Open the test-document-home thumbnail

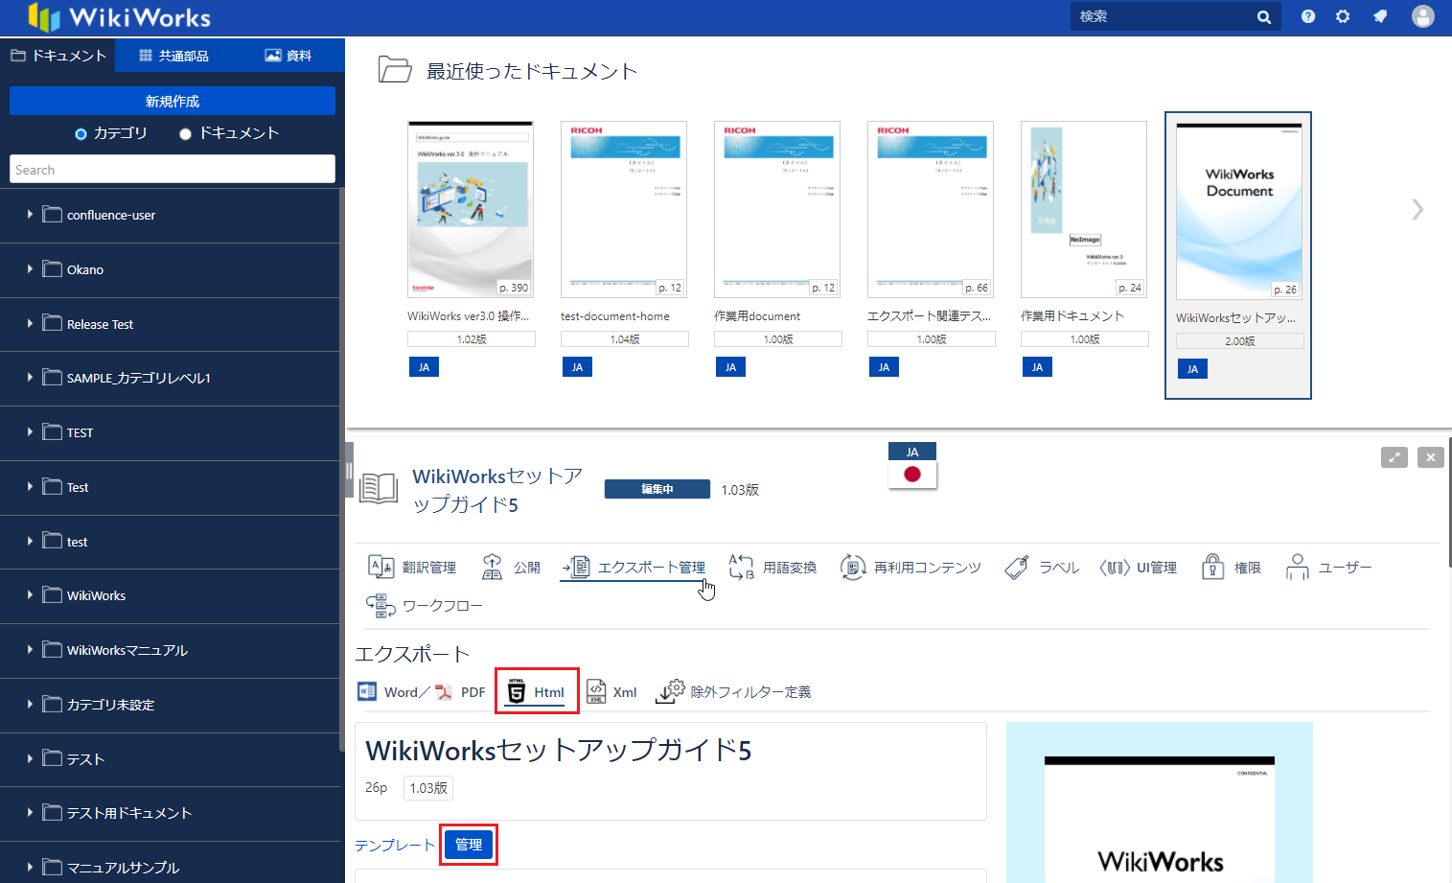click(x=624, y=210)
